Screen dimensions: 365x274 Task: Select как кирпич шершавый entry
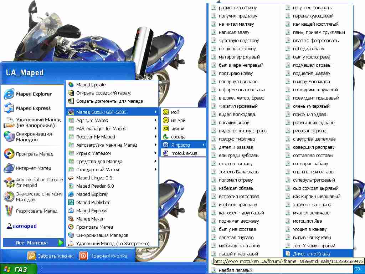point(318,197)
